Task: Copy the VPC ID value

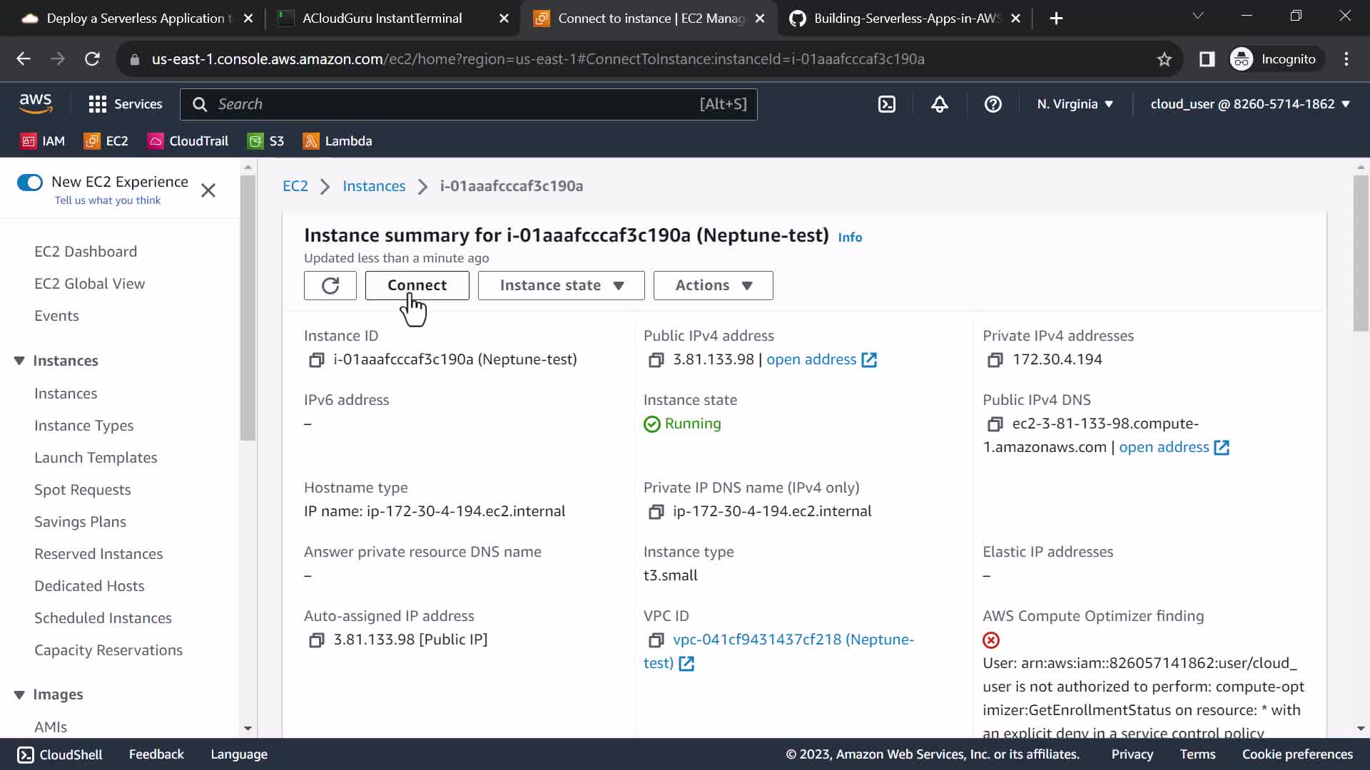Action: tap(656, 640)
